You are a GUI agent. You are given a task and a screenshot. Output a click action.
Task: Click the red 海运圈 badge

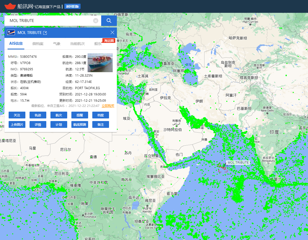click(x=109, y=41)
